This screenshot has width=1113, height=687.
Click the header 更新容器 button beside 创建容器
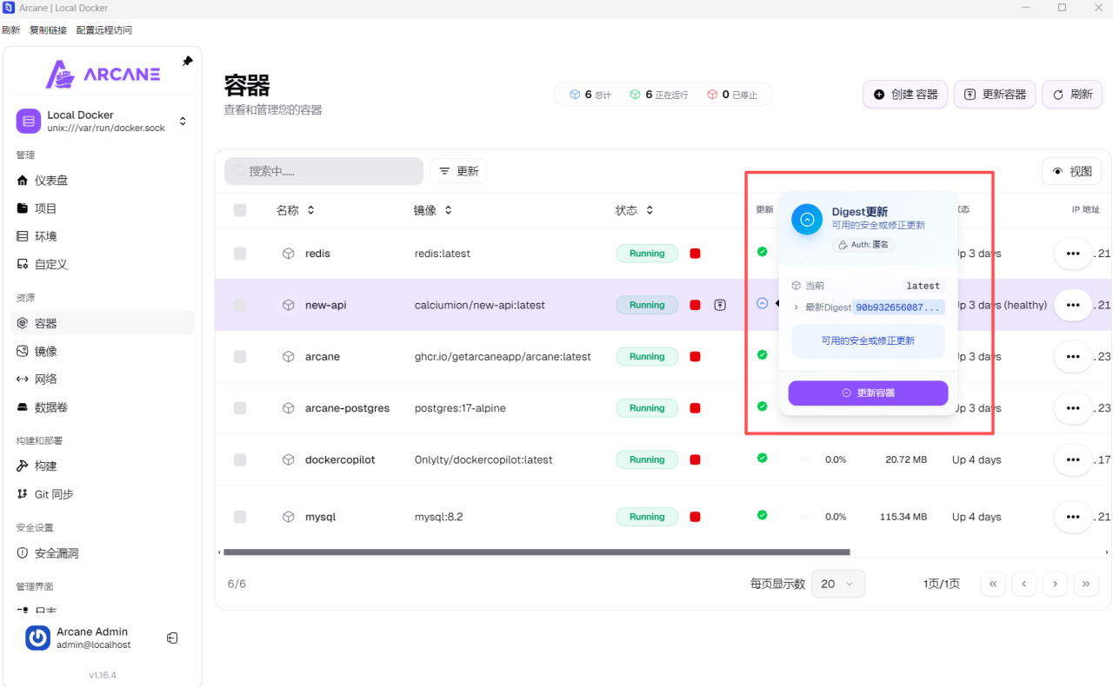click(x=995, y=95)
